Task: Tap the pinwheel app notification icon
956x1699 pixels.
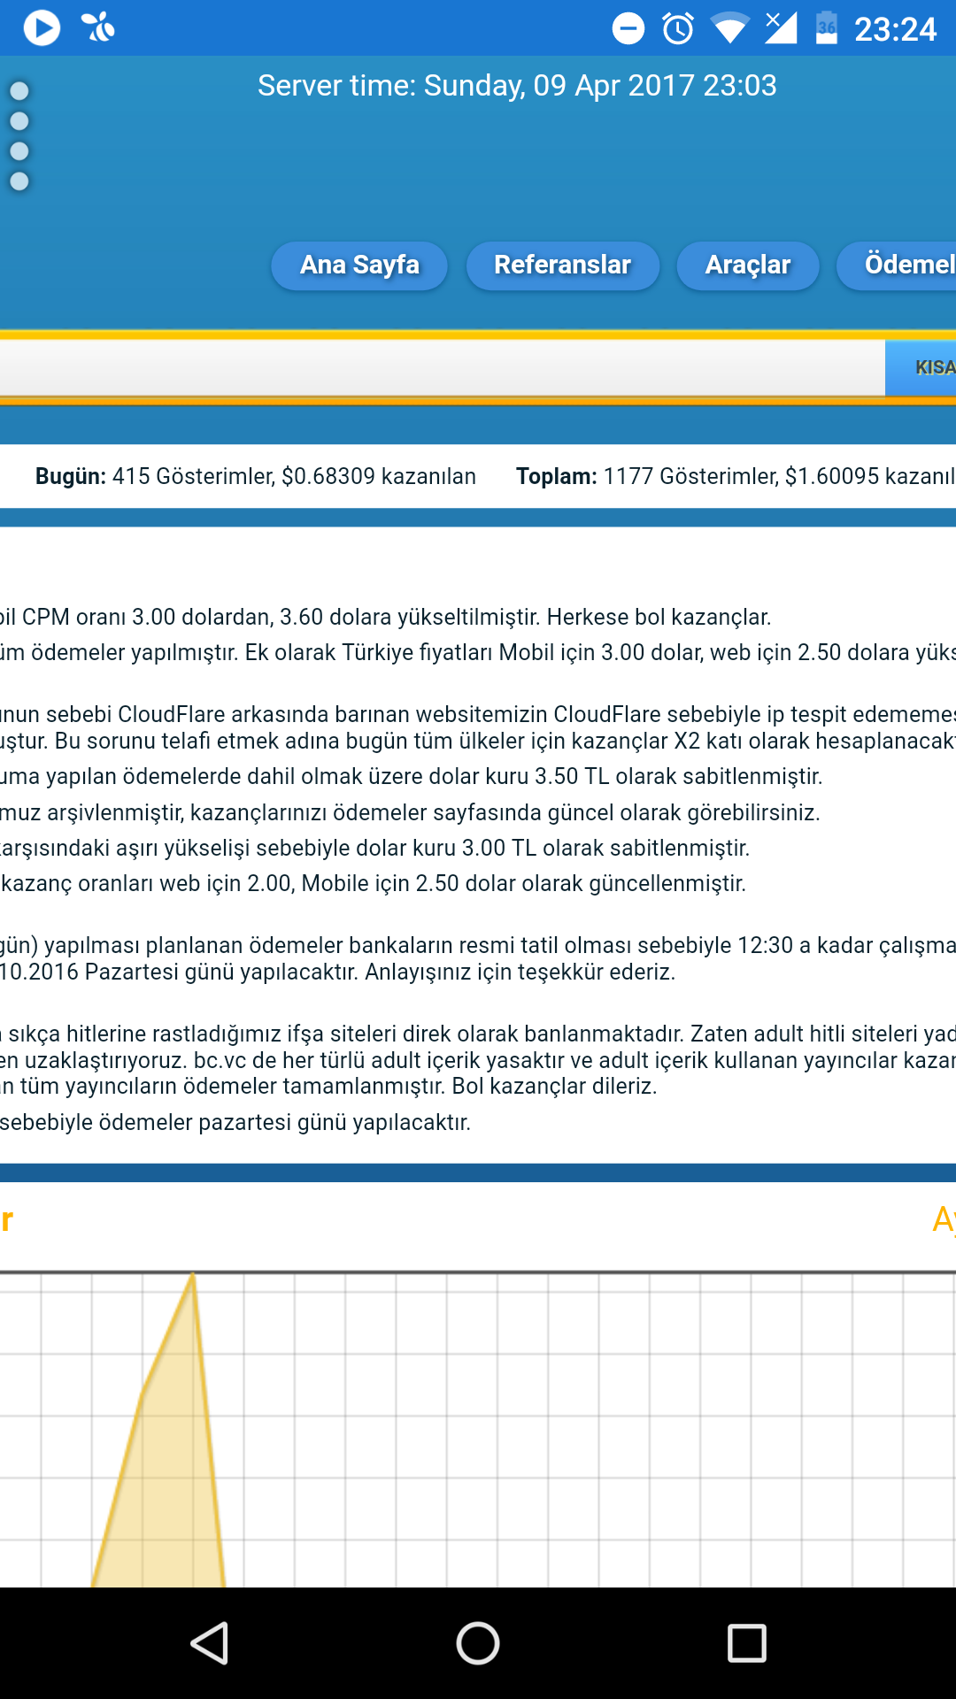Action: coord(98,27)
